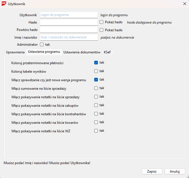Click the Użytkownik login input field
This screenshot has width=189, height=178.
coord(69,15)
